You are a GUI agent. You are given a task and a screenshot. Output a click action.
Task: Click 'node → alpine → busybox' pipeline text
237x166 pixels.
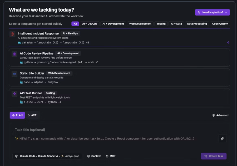point(41,82)
